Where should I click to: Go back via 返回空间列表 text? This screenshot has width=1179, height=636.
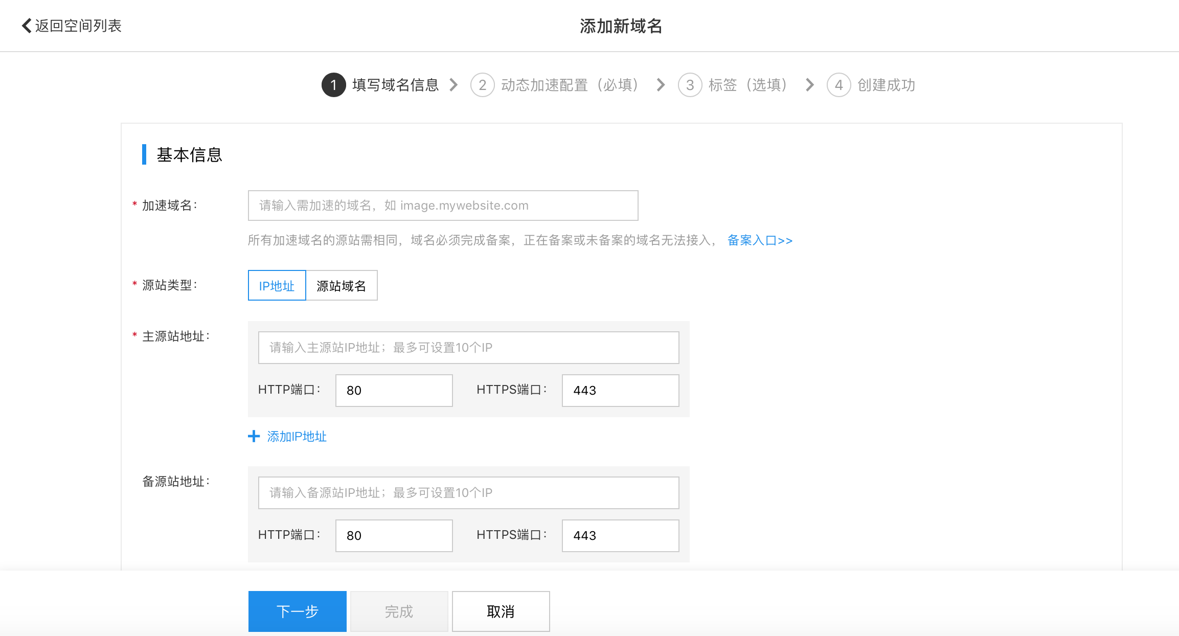point(78,26)
